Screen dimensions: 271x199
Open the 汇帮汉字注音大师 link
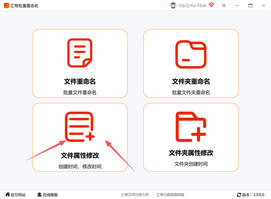135,195
